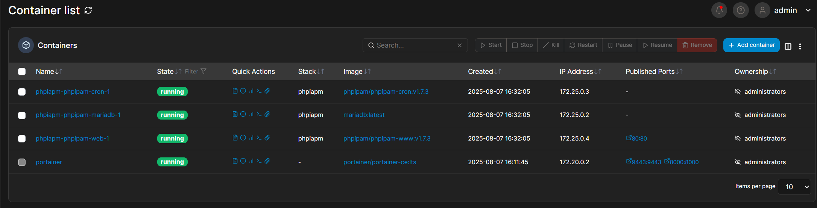Open logs for the portainer container
Screen dimensions: 817x208
[x=235, y=161]
